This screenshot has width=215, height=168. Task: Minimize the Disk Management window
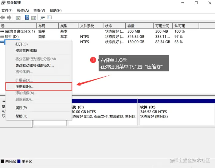pos(183,3)
